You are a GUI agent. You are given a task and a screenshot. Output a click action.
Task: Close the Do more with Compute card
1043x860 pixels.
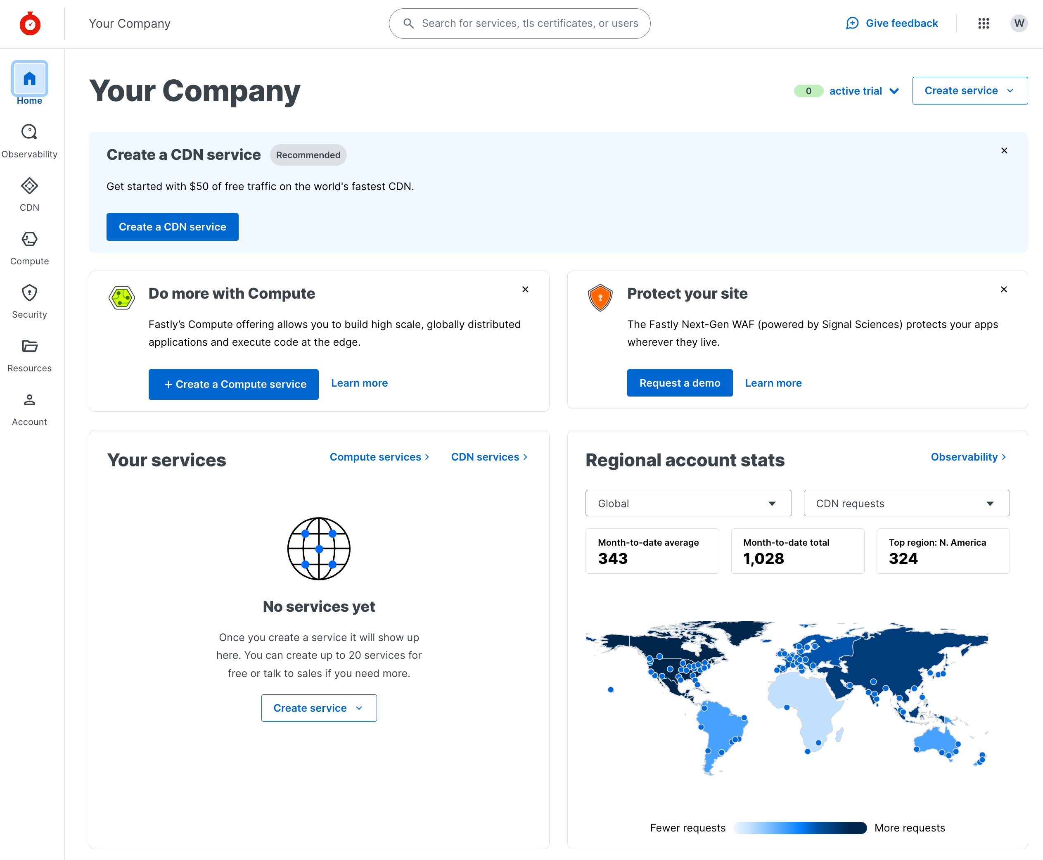(525, 289)
